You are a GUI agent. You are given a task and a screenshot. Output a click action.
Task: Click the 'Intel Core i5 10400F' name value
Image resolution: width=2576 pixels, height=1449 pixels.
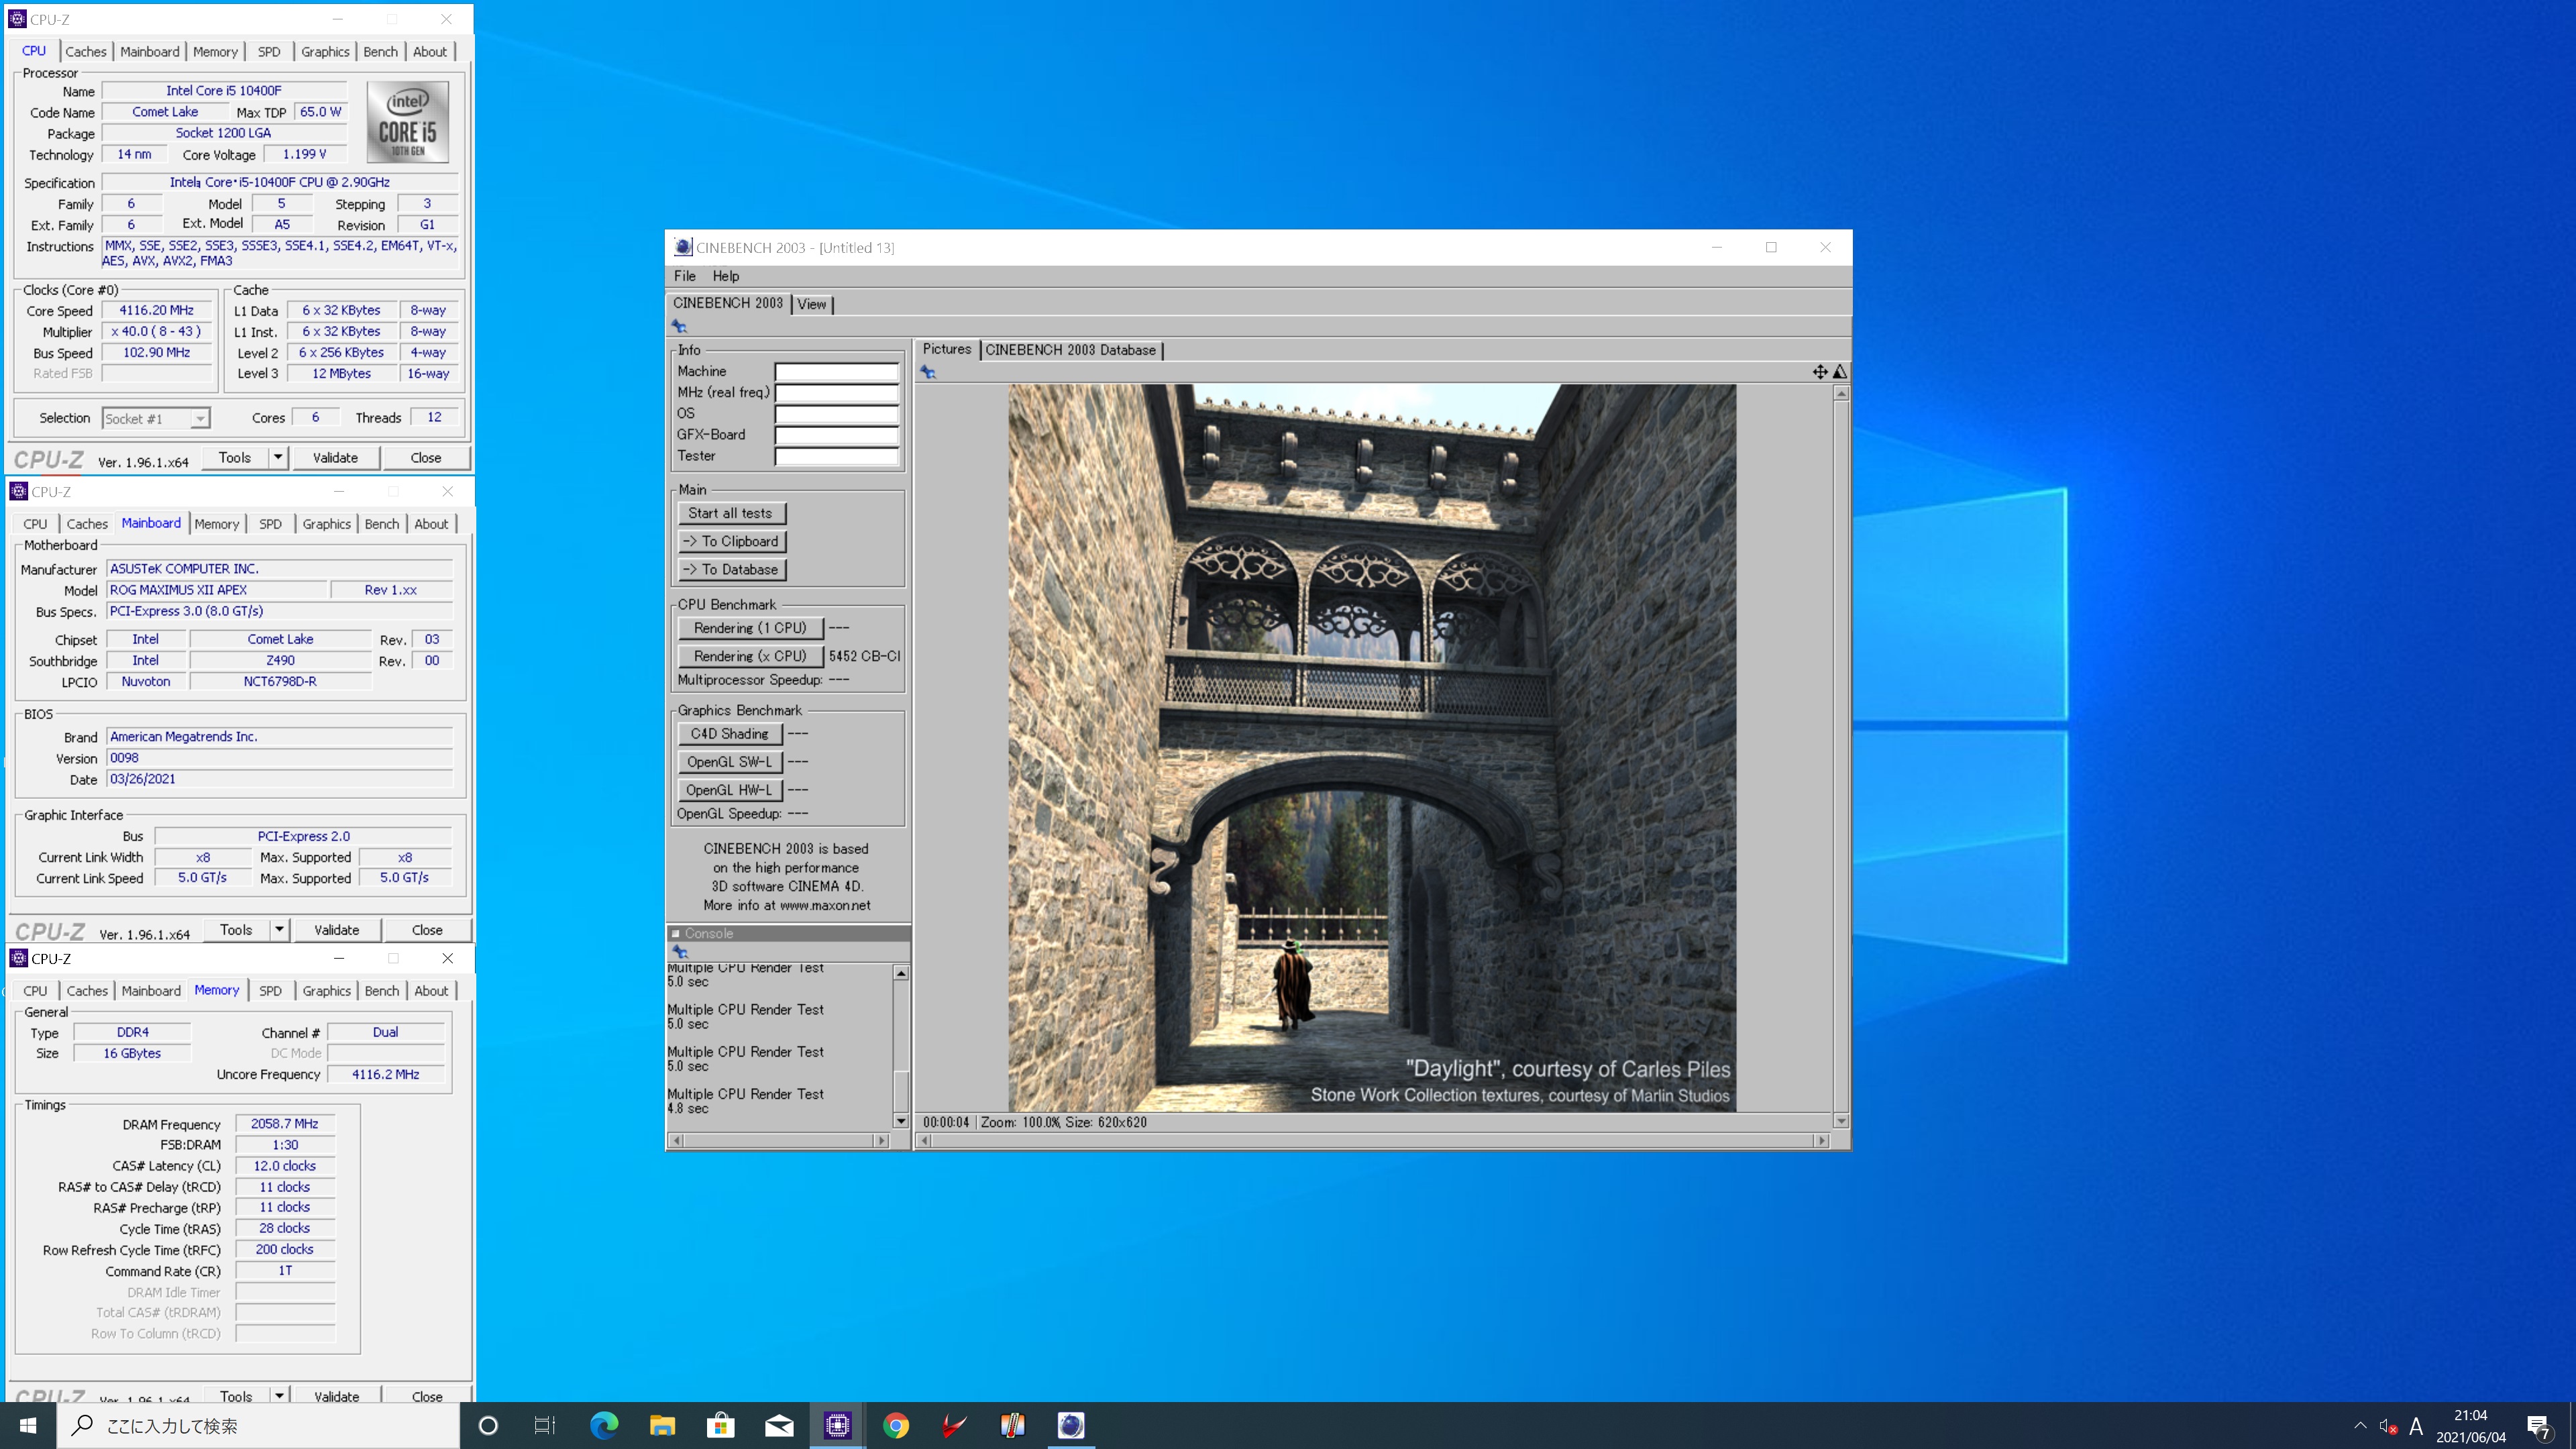224,91
